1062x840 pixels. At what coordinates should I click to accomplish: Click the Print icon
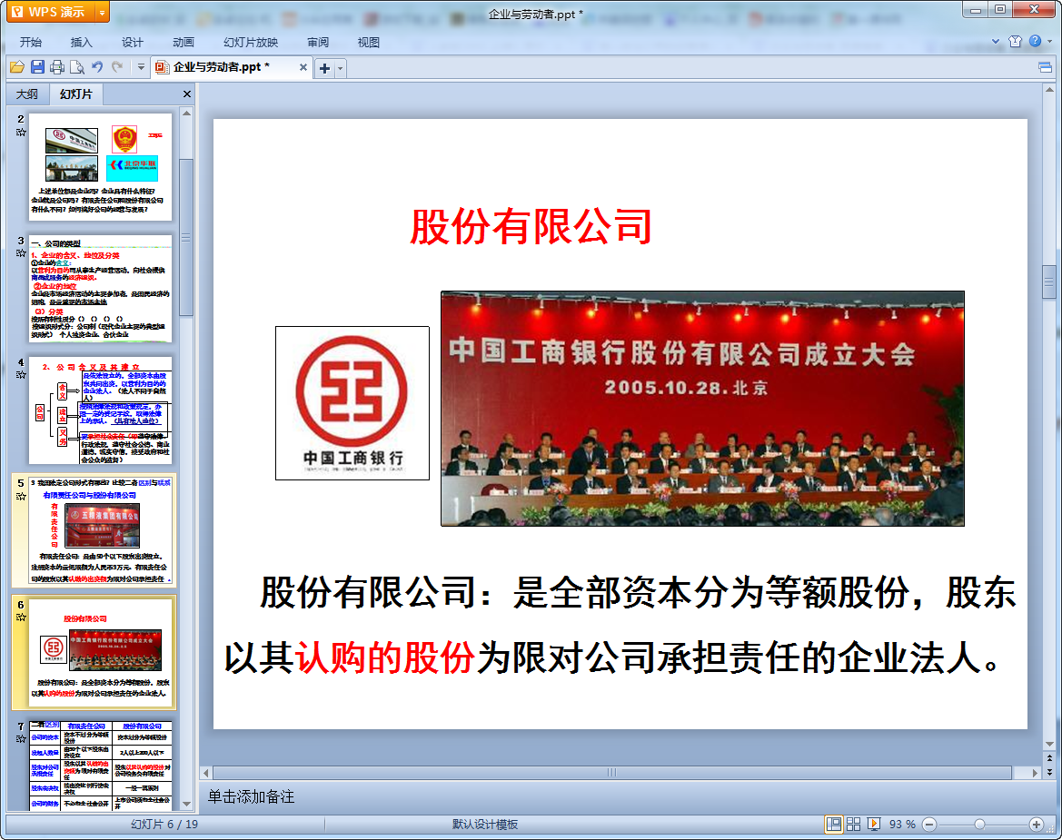click(x=57, y=67)
